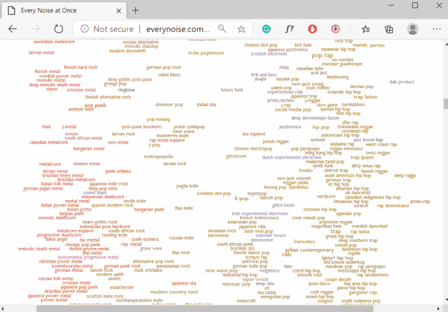Click the Not secure site info icon
The height and width of the screenshot is (312, 448).
pos(85,29)
